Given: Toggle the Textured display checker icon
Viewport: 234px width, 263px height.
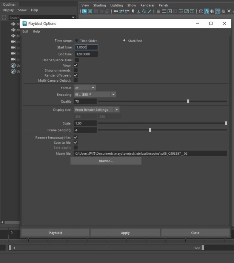Looking at the screenshot, I should (x=223, y=11).
